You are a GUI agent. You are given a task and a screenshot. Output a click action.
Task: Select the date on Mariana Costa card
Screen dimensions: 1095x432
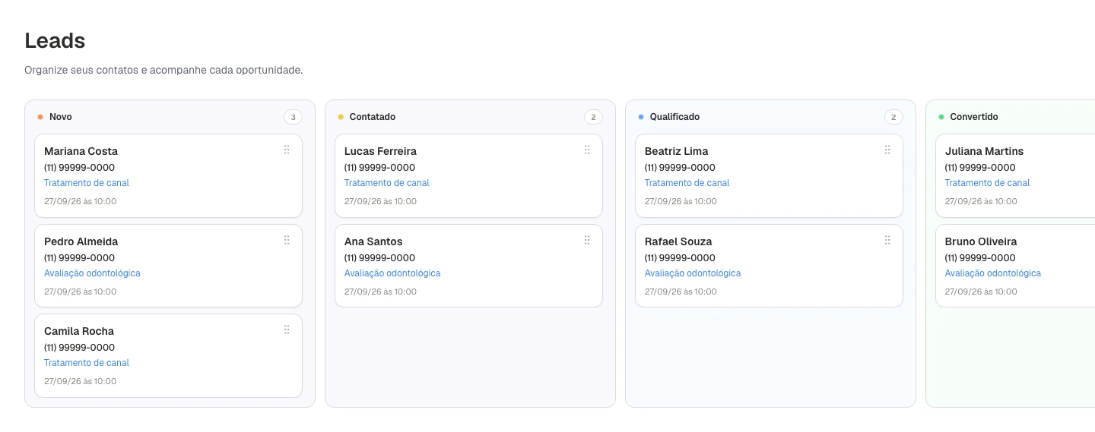point(81,202)
